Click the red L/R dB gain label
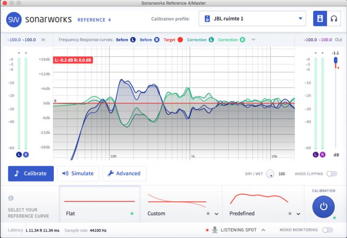This screenshot has width=347, height=238. 73,60
